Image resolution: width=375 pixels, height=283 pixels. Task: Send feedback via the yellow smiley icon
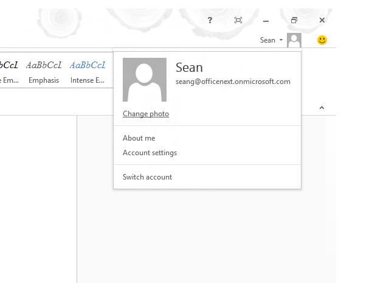point(322,40)
